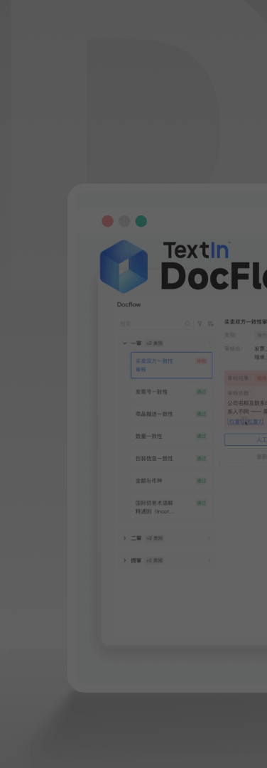The height and width of the screenshot is (768, 267).
Task: Click the 通过 badge on 金额与币种
Action: click(202, 481)
